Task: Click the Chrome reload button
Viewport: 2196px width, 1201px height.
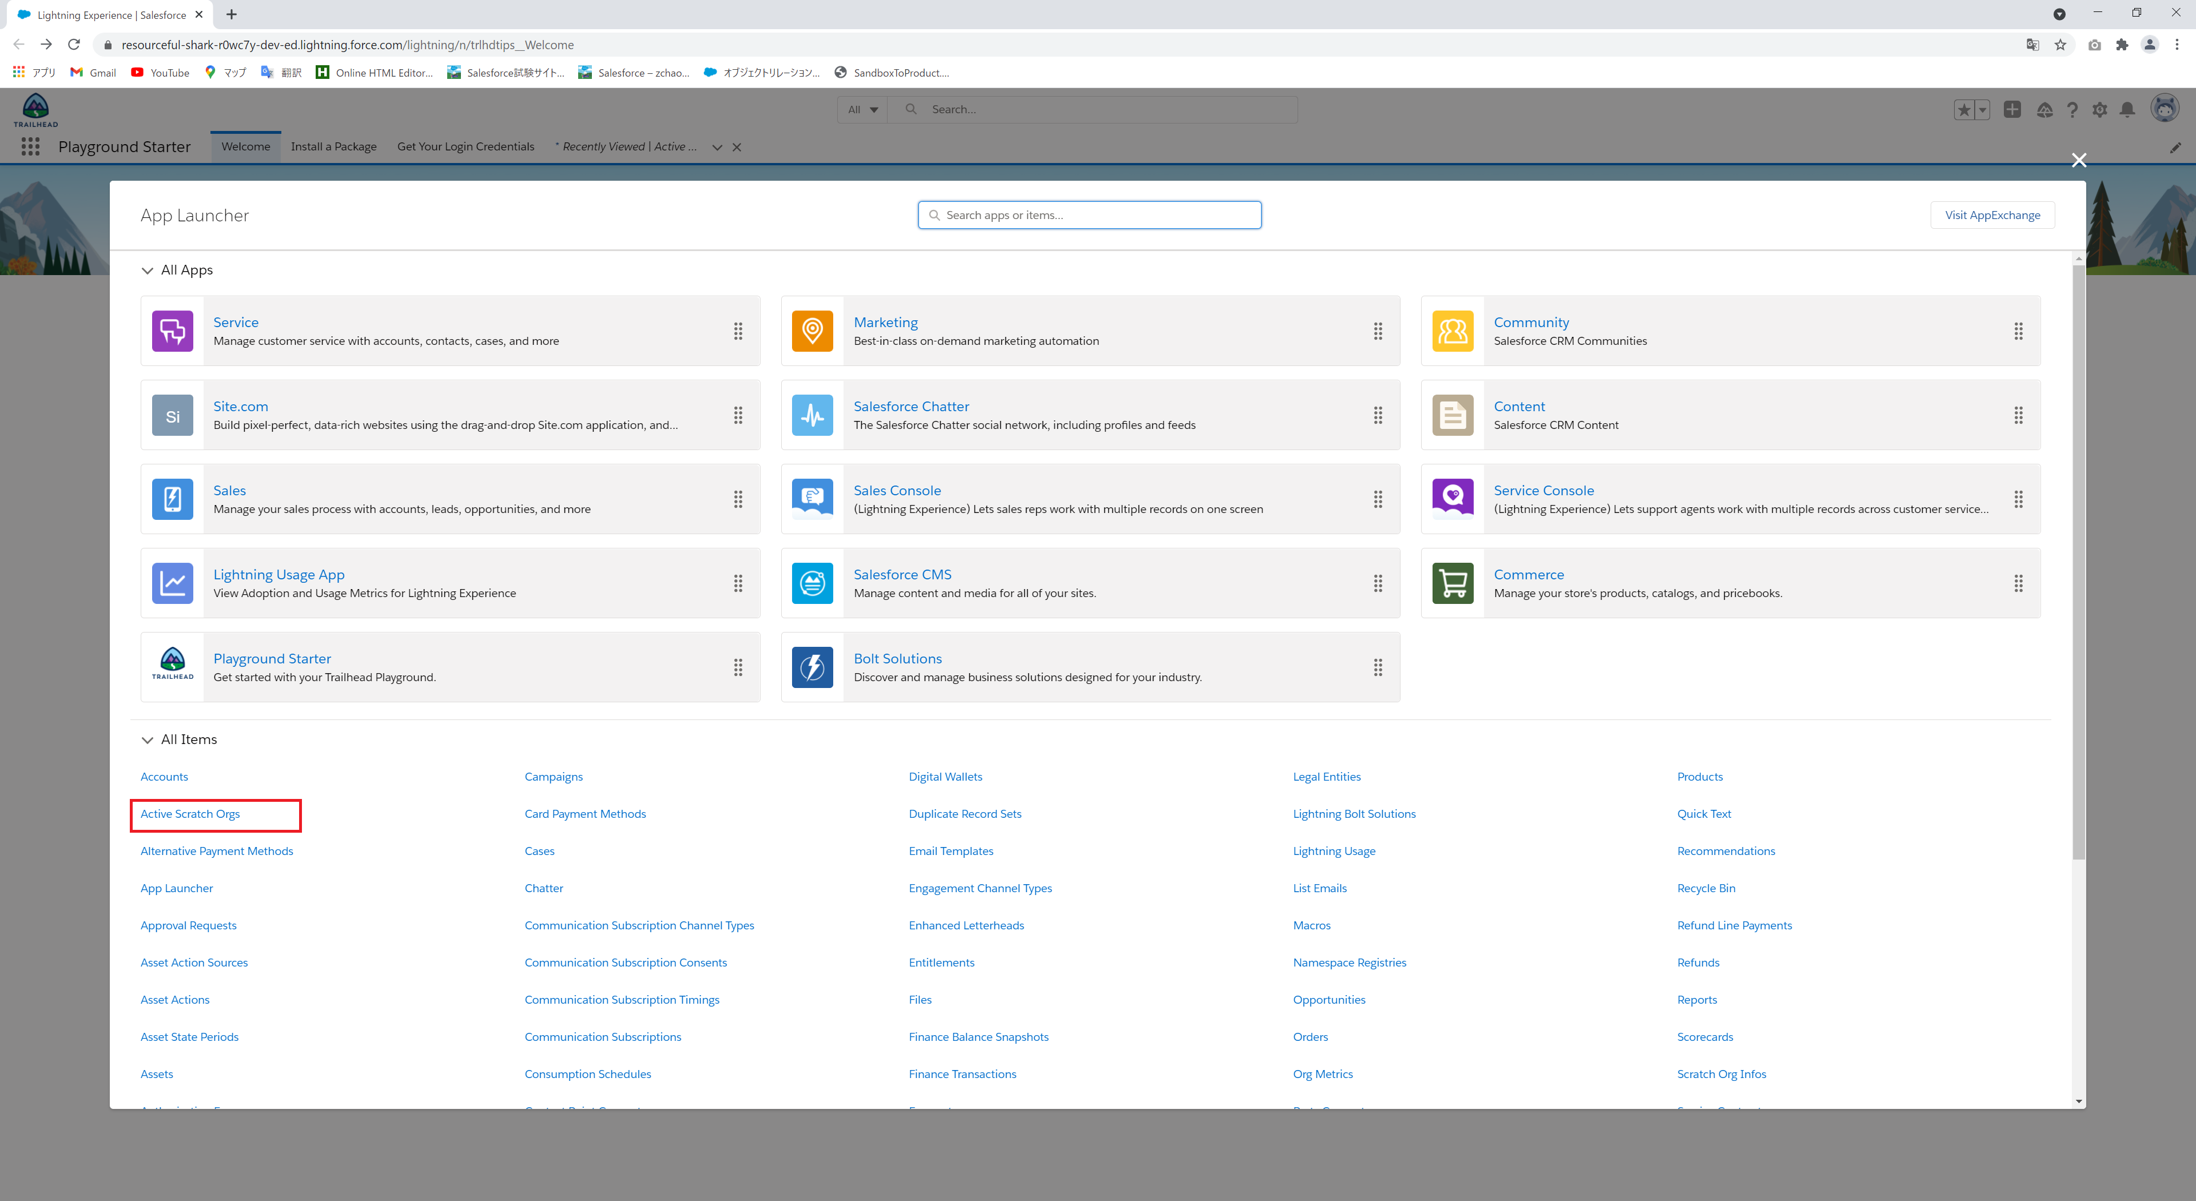Action: click(x=74, y=45)
